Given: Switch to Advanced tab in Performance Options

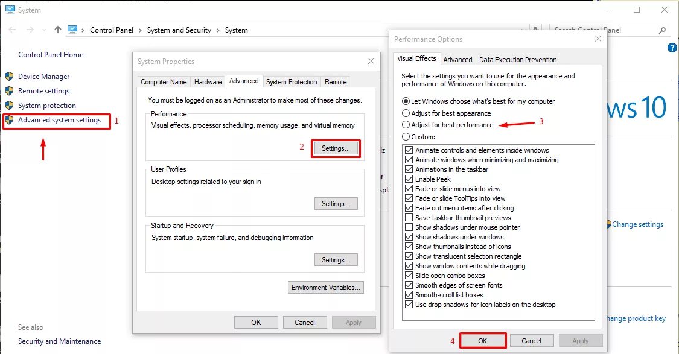Looking at the screenshot, I should pyautogui.click(x=457, y=60).
